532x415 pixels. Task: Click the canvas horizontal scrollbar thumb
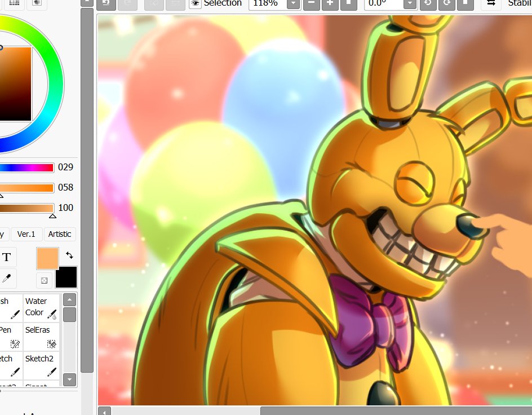(x=396, y=411)
